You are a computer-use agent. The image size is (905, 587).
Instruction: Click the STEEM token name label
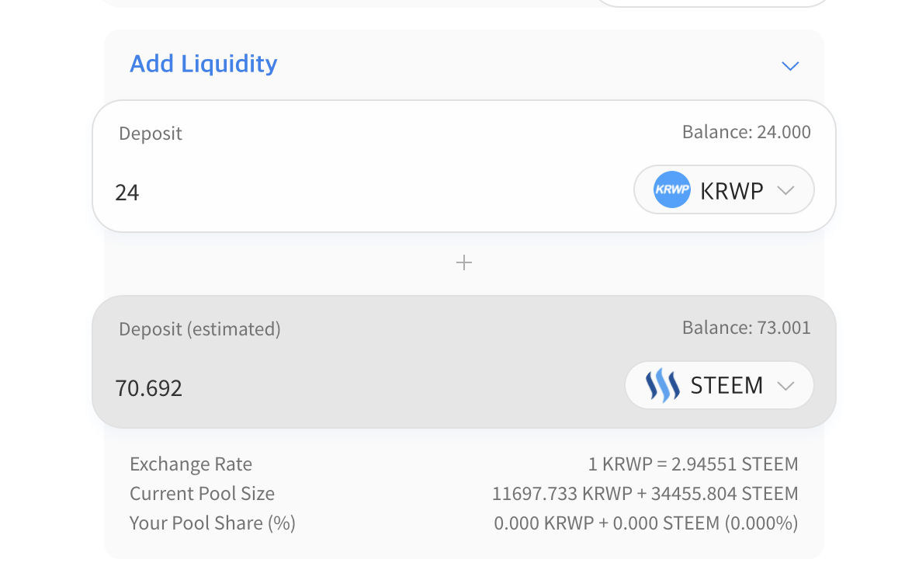pyautogui.click(x=726, y=385)
